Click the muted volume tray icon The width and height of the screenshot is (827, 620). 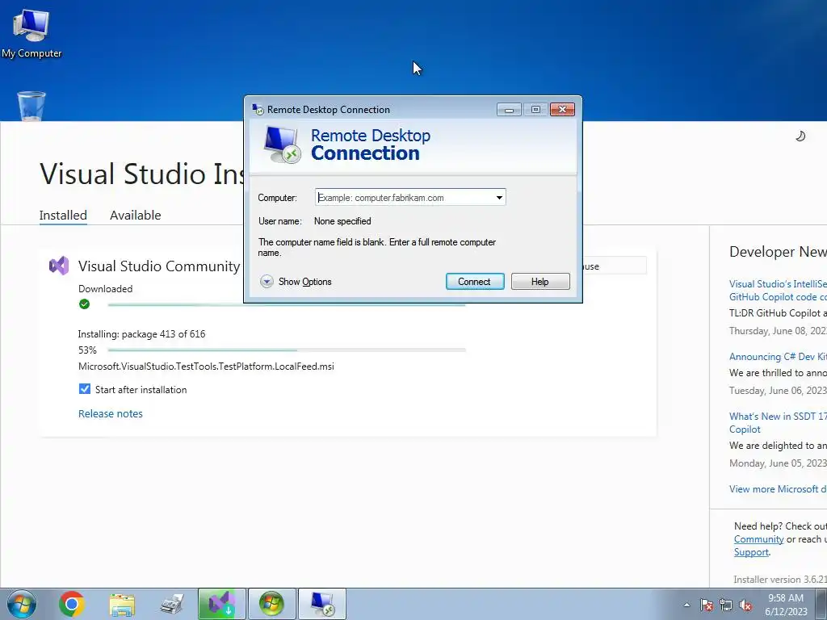coord(745,605)
